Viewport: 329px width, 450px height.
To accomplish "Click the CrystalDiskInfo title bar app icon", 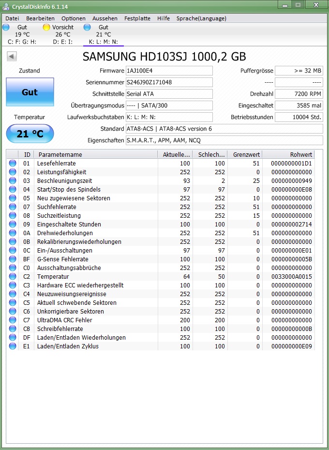I will point(5,6).
